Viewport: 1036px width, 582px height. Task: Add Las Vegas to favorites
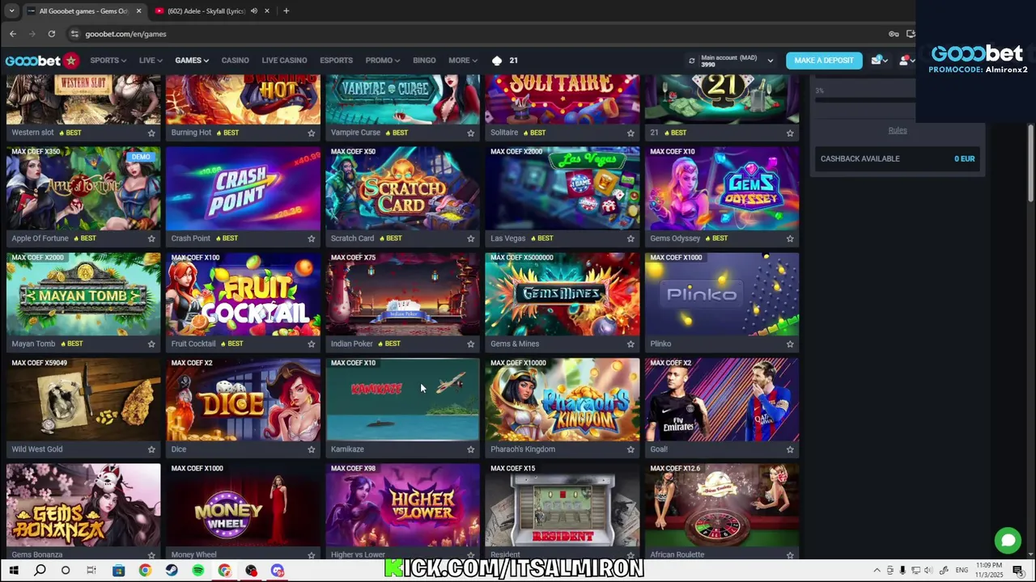click(631, 238)
